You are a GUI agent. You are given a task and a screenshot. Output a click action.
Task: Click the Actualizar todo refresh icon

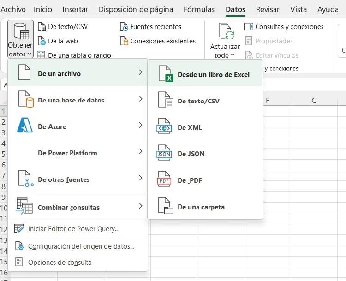pos(226,31)
